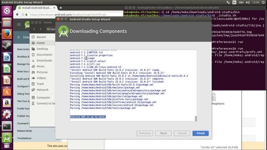The height and width of the screenshot is (150, 267).
Task: Click the site info icon in address bar
Action: point(23,15)
